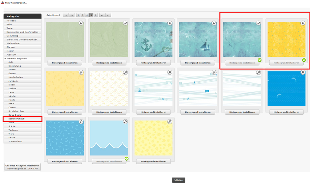Viewport: 310px width, 184px height.
Task: Magnify the pale yellow starfish background
Action: click(x=81, y=72)
